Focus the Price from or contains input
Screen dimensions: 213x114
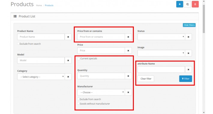point(101,37)
